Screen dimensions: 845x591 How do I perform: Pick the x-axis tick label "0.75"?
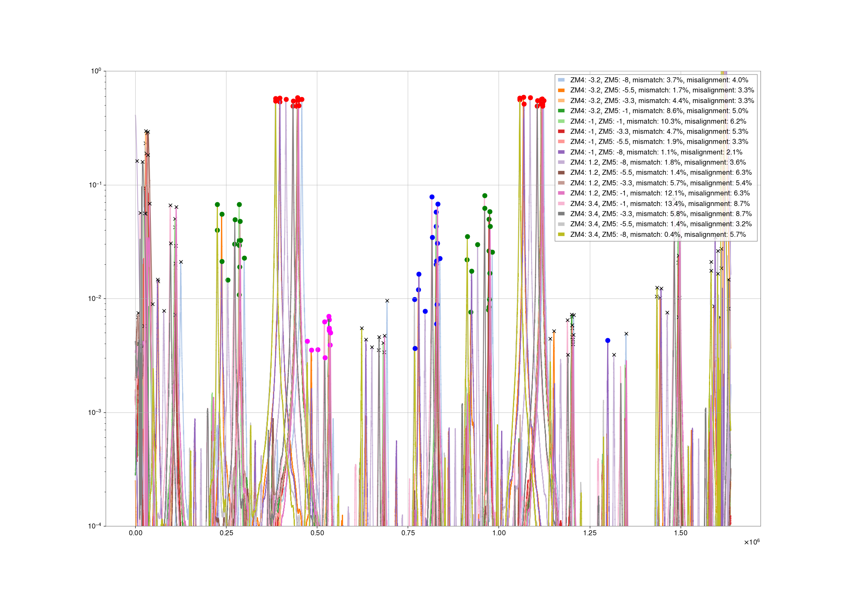click(x=408, y=533)
